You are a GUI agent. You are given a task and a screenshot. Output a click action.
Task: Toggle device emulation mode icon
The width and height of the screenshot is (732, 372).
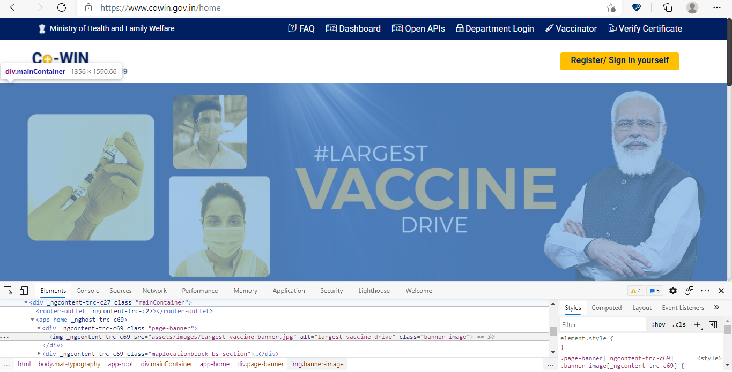(24, 291)
